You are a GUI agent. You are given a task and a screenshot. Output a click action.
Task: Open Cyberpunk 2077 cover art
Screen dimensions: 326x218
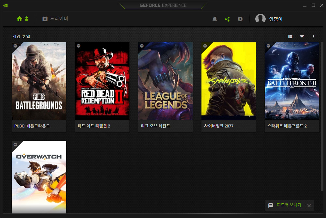point(229,81)
